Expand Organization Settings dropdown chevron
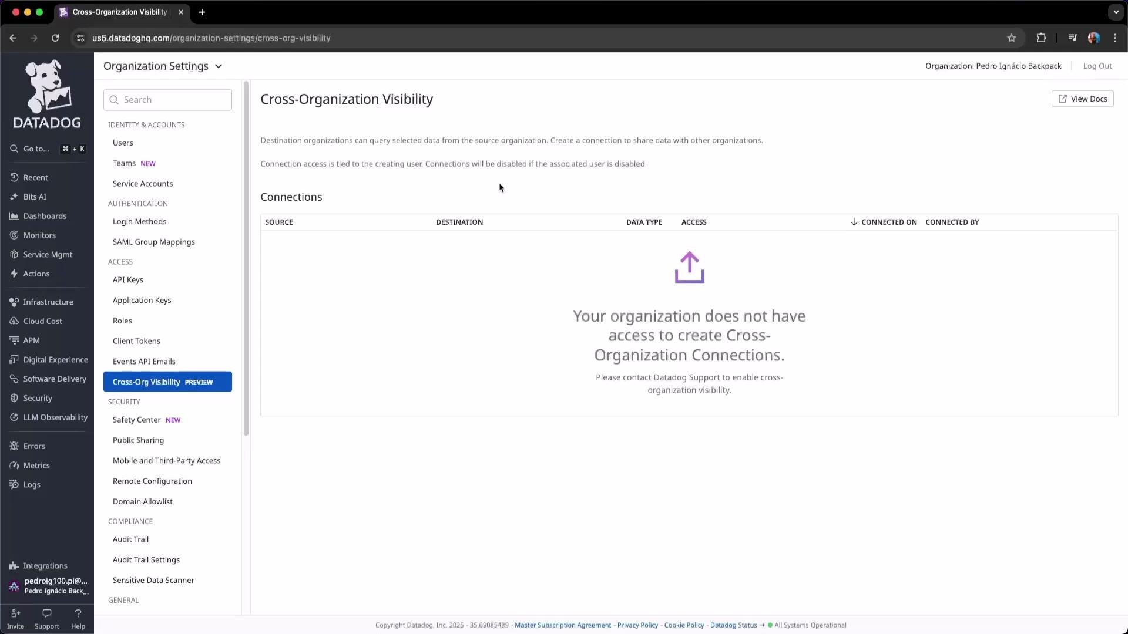Image resolution: width=1128 pixels, height=634 pixels. pyautogui.click(x=219, y=66)
